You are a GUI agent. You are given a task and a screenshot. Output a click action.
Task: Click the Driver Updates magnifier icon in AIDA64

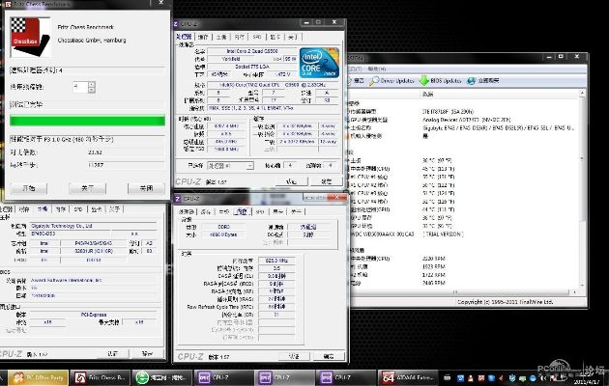click(374, 81)
